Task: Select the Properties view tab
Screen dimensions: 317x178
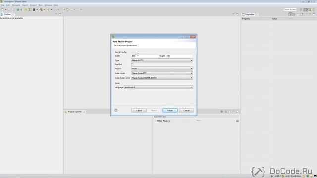Action: (250, 14)
